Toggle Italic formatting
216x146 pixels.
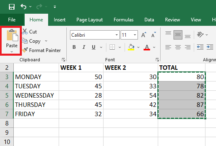(x=84, y=47)
